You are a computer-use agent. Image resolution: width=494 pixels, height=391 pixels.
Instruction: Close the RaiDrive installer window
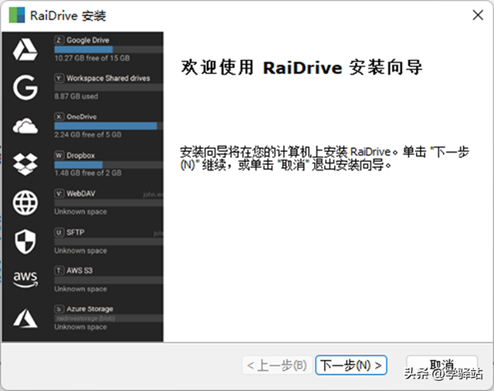pos(478,15)
